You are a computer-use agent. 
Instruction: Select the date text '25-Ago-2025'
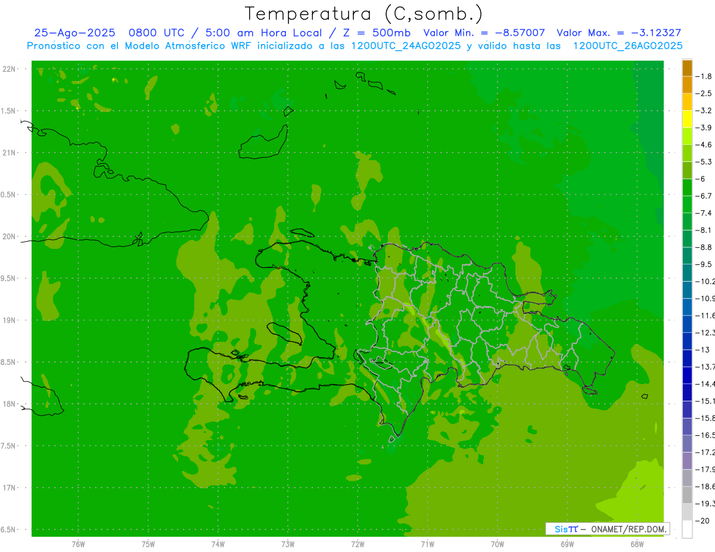pyautogui.click(x=74, y=33)
